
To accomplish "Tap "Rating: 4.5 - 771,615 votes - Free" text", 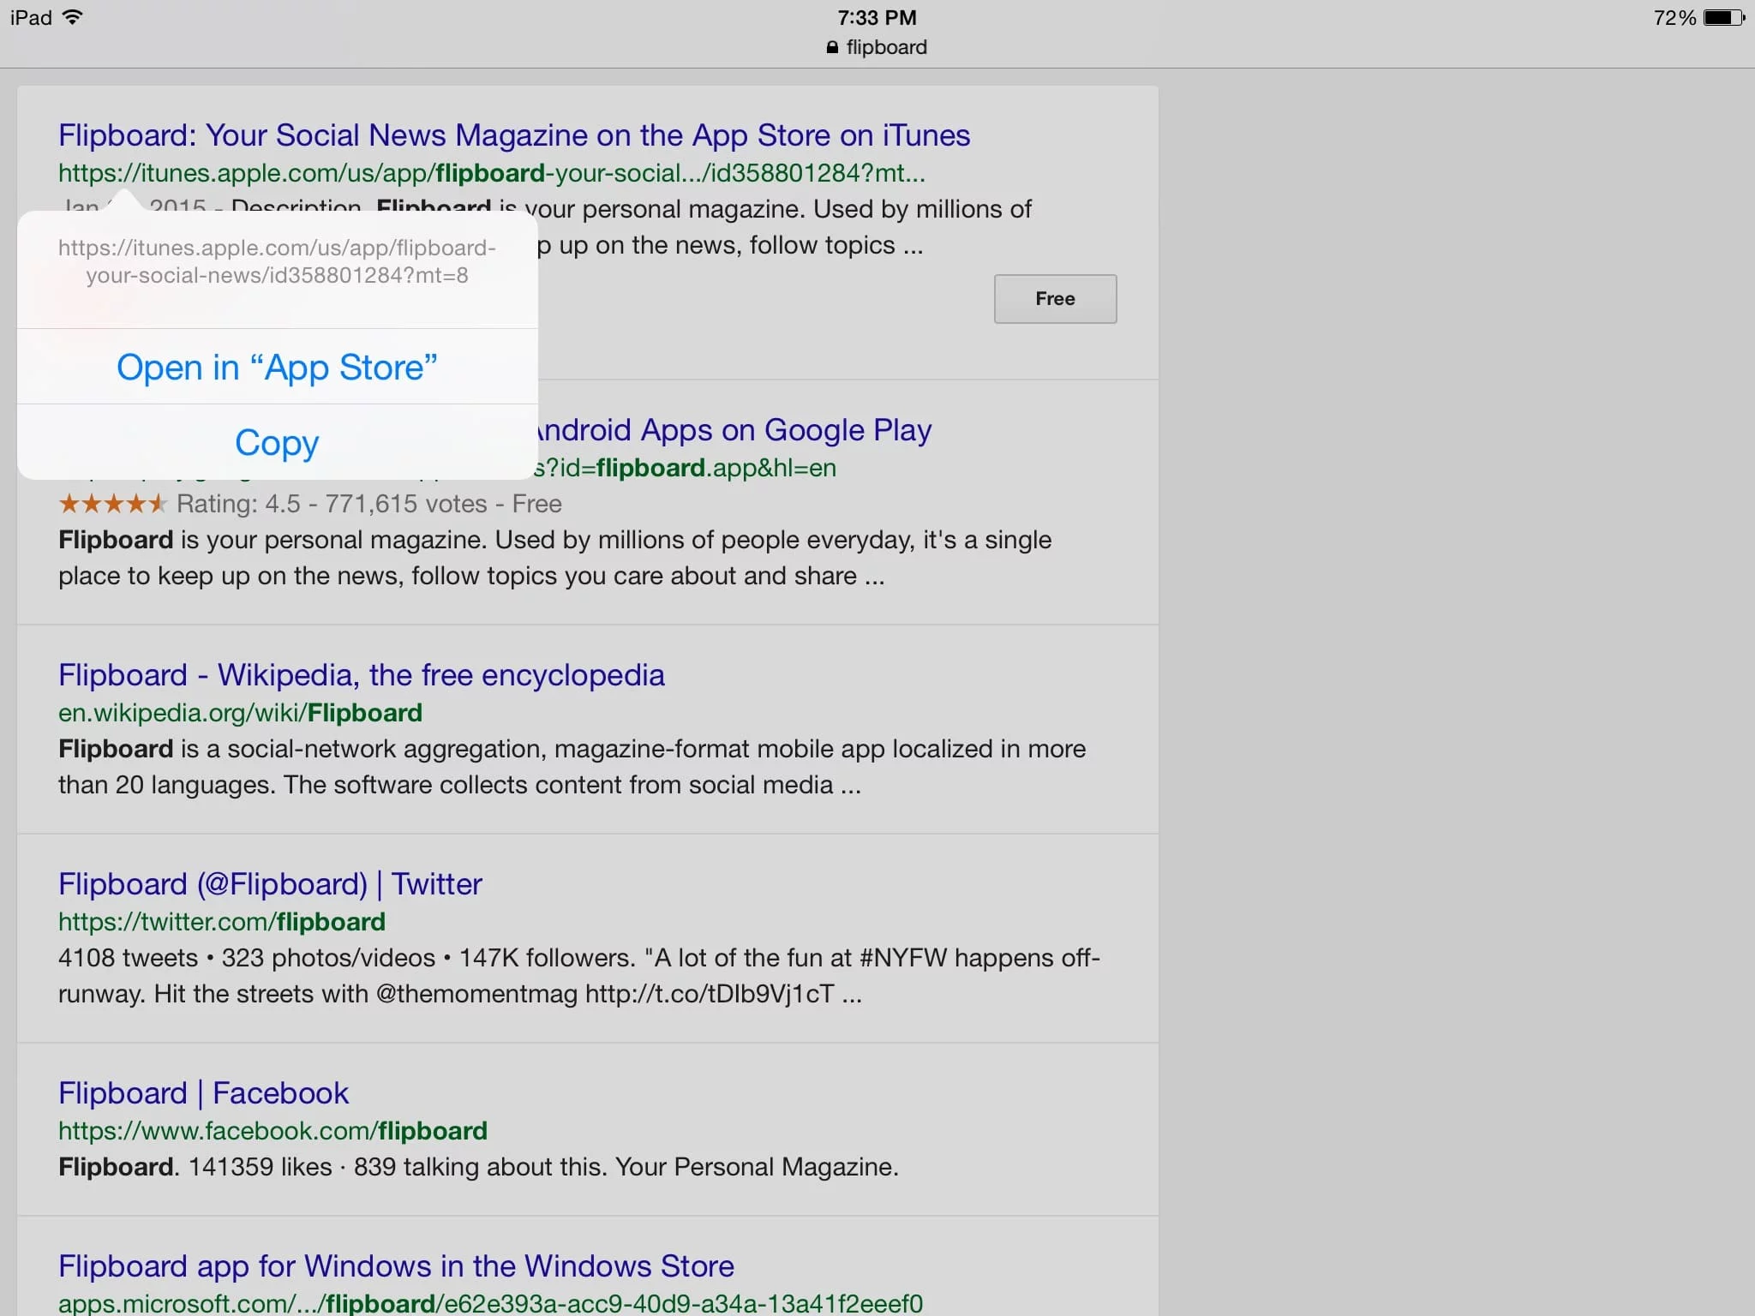I will coord(369,504).
